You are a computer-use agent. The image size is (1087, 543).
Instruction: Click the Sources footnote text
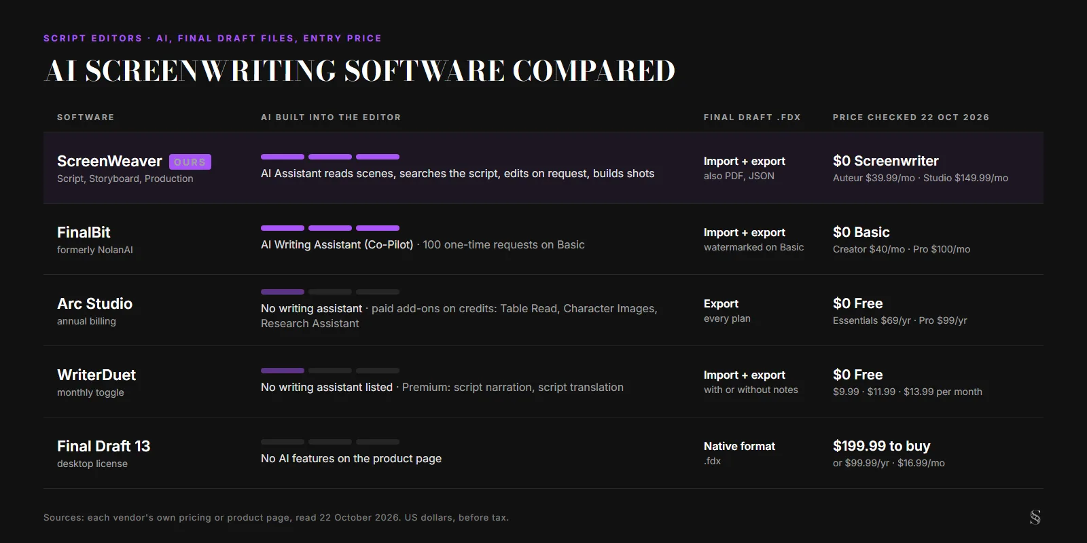click(276, 517)
